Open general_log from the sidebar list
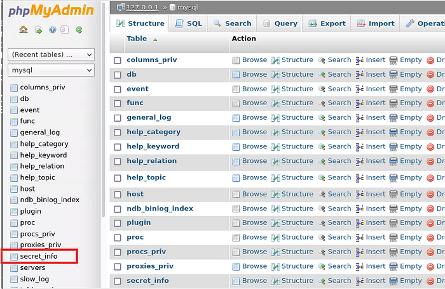The height and width of the screenshot is (289, 445). (x=39, y=132)
